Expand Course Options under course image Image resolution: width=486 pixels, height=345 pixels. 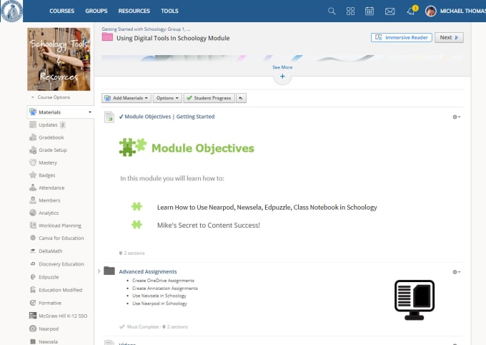(51, 97)
